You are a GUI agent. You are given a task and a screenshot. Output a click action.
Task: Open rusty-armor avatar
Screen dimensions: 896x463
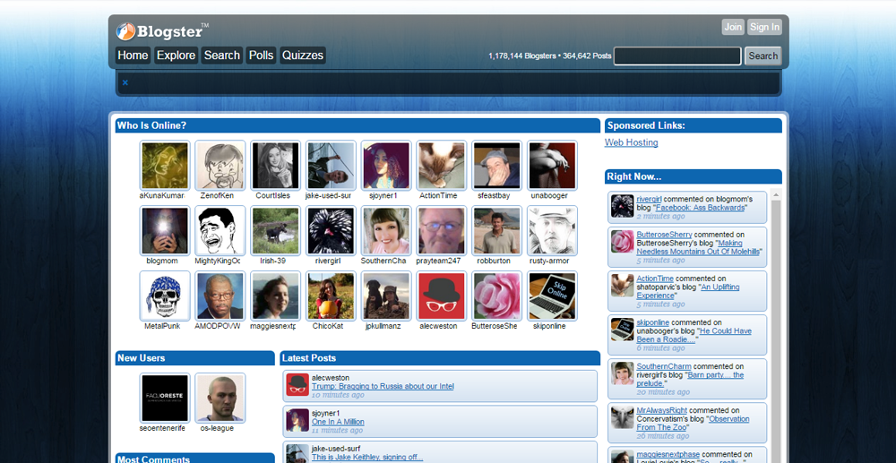[x=552, y=231]
